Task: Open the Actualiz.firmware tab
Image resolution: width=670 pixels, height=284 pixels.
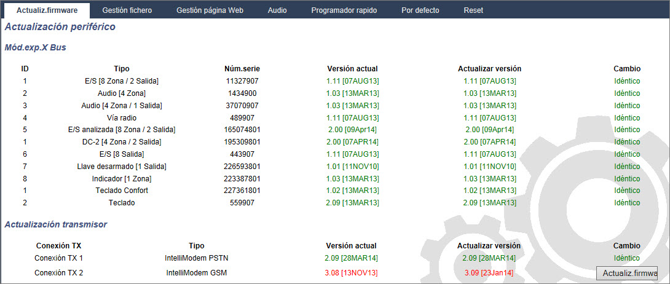Action: (47, 10)
